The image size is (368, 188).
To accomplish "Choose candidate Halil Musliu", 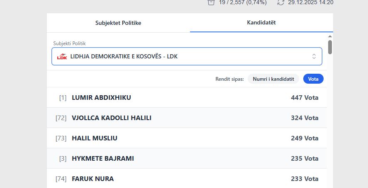I will pyautogui.click(x=95, y=138).
